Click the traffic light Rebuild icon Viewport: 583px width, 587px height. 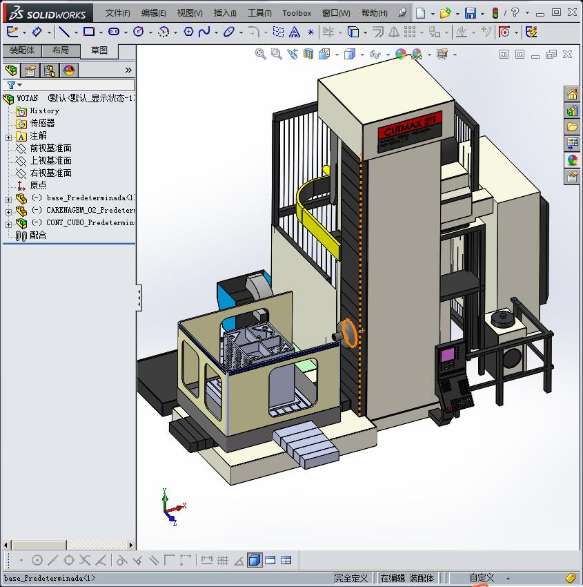click(x=495, y=13)
